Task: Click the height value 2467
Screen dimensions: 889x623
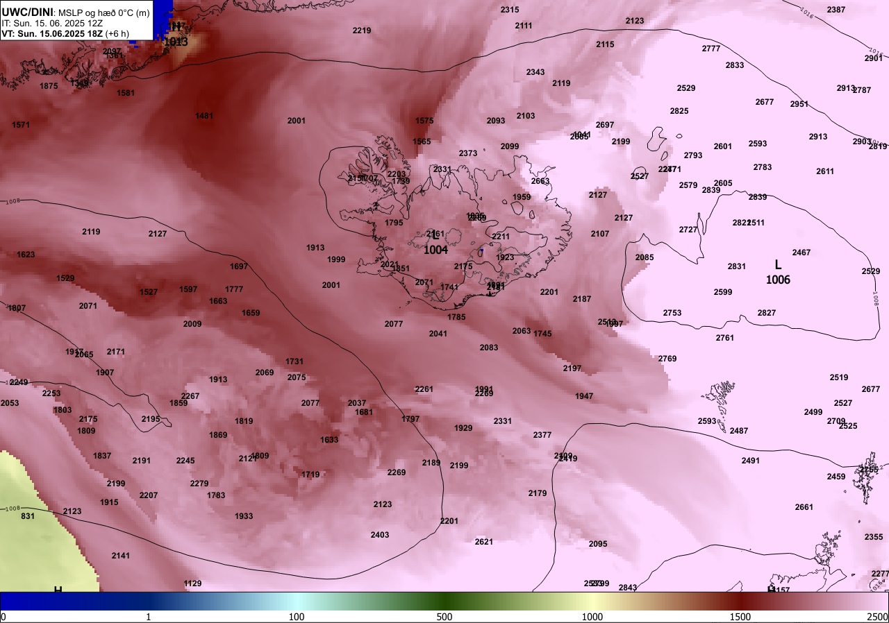Action: 801,253
